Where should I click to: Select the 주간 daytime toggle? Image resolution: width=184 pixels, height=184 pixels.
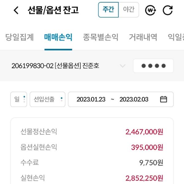108,10
